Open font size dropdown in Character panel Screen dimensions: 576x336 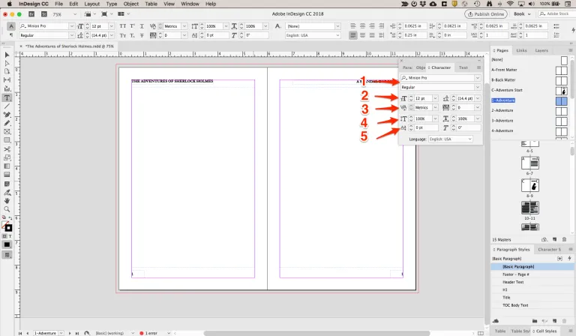[x=435, y=98]
